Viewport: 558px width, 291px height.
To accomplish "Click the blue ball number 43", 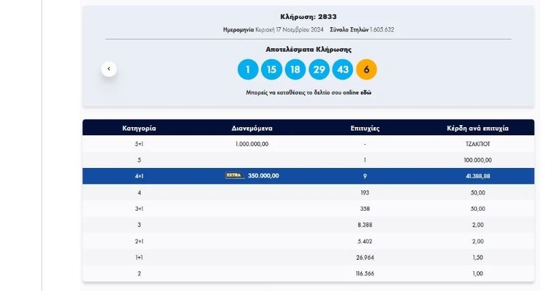I will pyautogui.click(x=343, y=69).
